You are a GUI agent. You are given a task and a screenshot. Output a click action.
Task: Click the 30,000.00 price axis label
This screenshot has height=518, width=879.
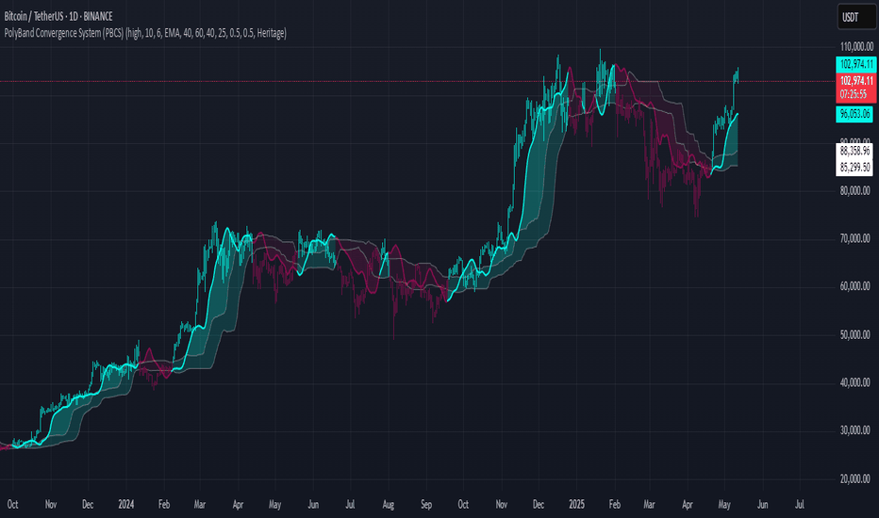tap(854, 430)
